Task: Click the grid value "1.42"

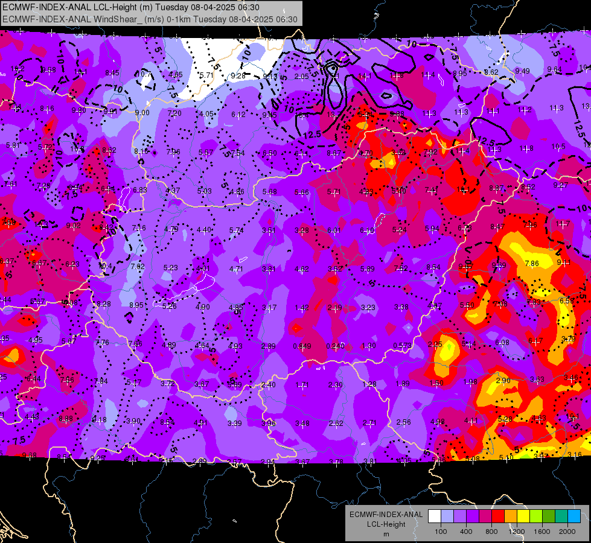Action: pyautogui.click(x=302, y=308)
